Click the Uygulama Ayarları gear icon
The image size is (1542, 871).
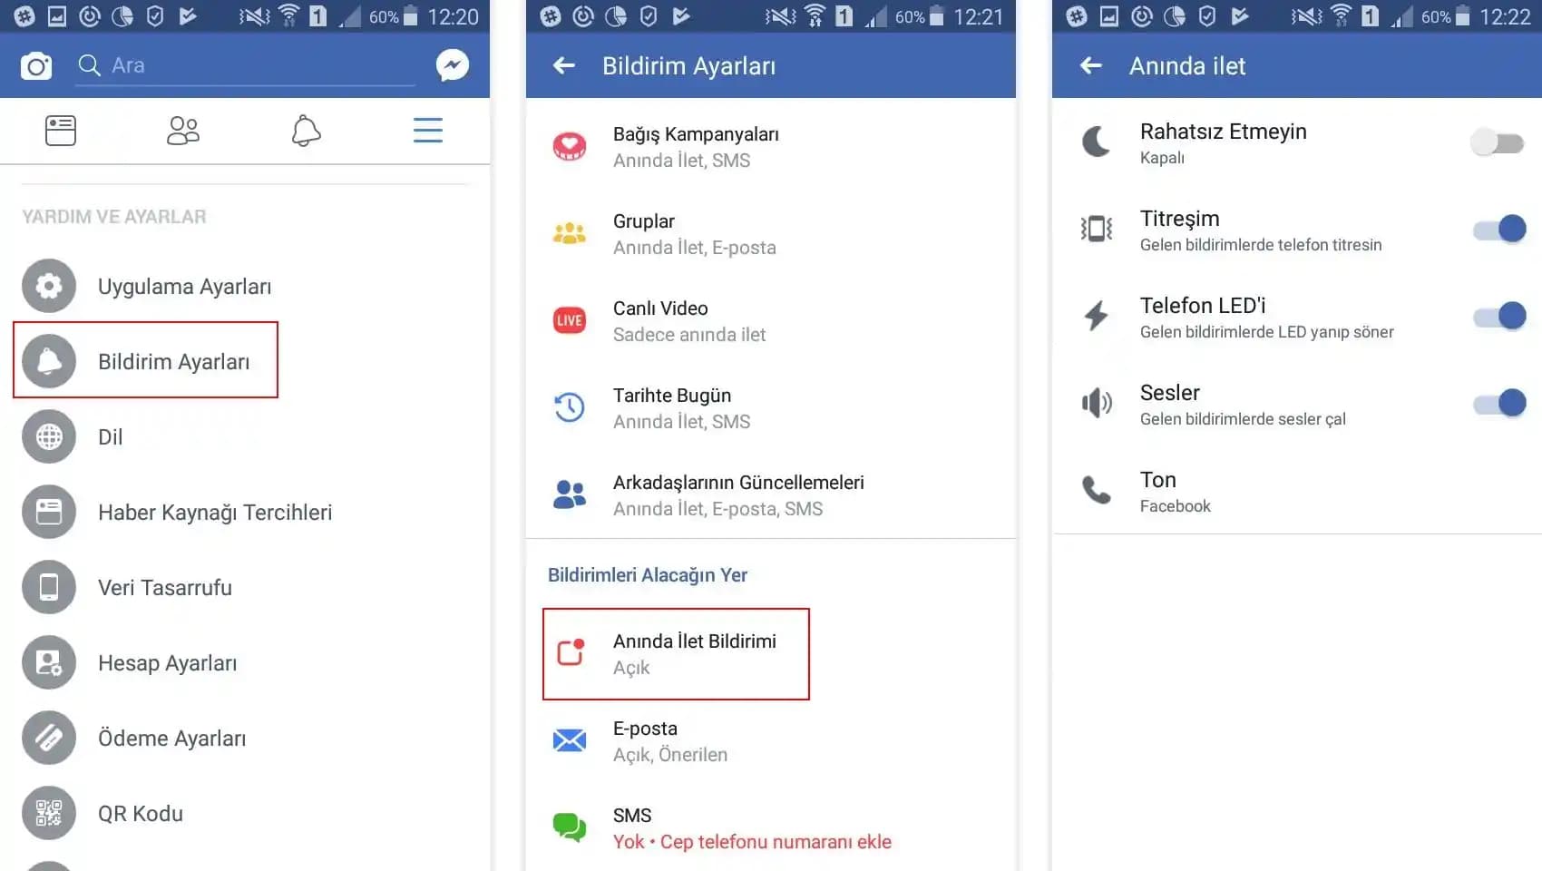(x=48, y=286)
